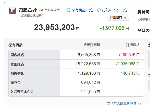Click 金額非表示 text to hide amounts
The height and width of the screenshot is (105, 150).
(x=52, y=10)
